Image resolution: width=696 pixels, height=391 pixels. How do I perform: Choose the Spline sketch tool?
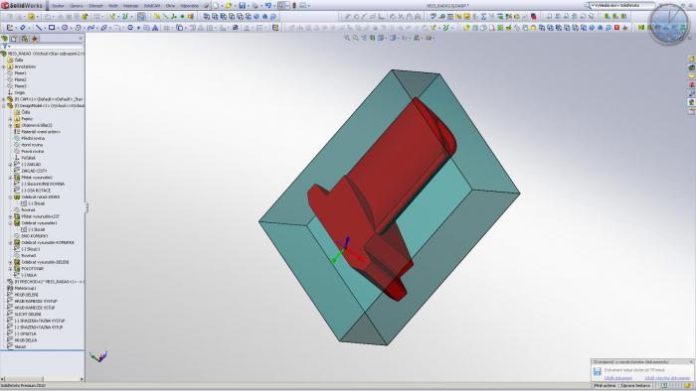[91, 28]
